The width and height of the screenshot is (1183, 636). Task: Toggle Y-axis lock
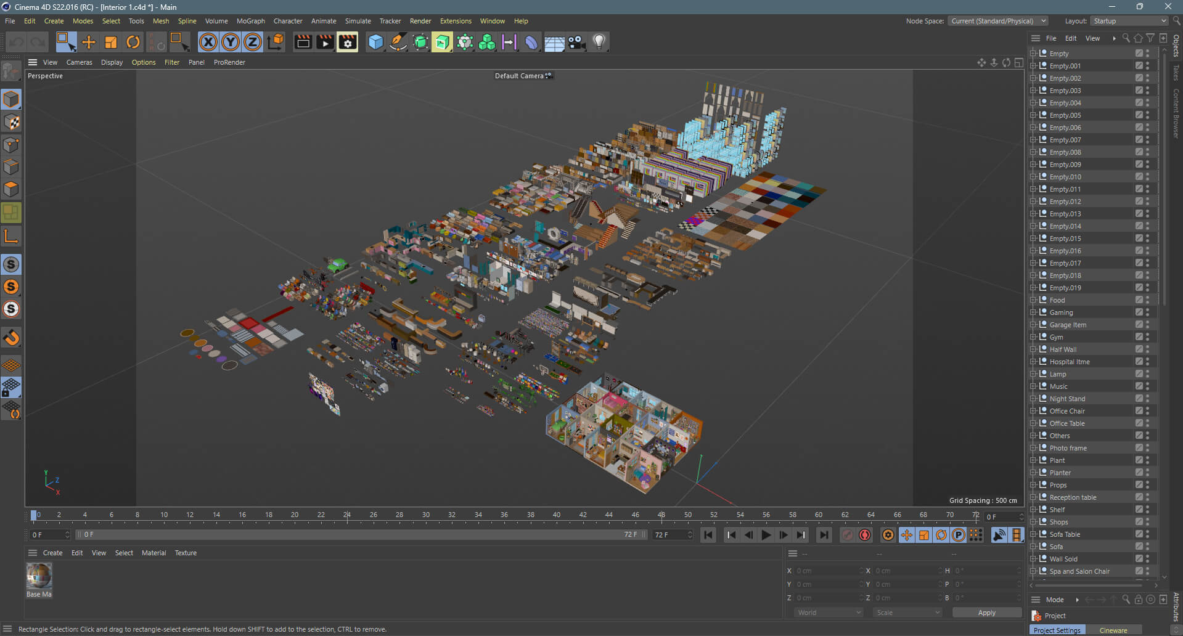pos(231,42)
